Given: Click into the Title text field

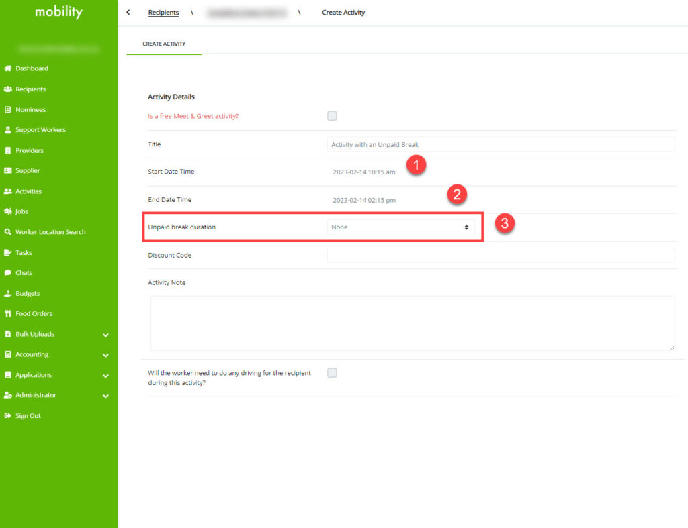Looking at the screenshot, I should pyautogui.click(x=501, y=144).
